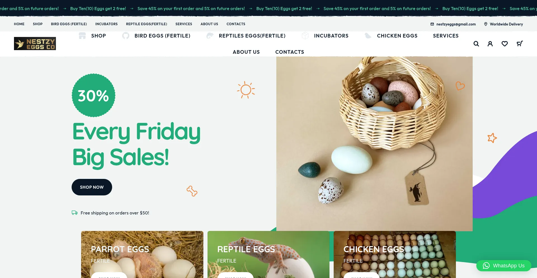Screen dimensions: 537x278
Task: Click the chameleon icon beside Reptiles Eggs
Action: pos(210,36)
